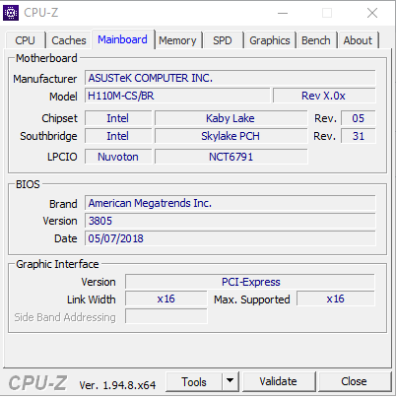Click the Manufacturer field ASUSTeK COMPUTER INC.

[x=231, y=78]
